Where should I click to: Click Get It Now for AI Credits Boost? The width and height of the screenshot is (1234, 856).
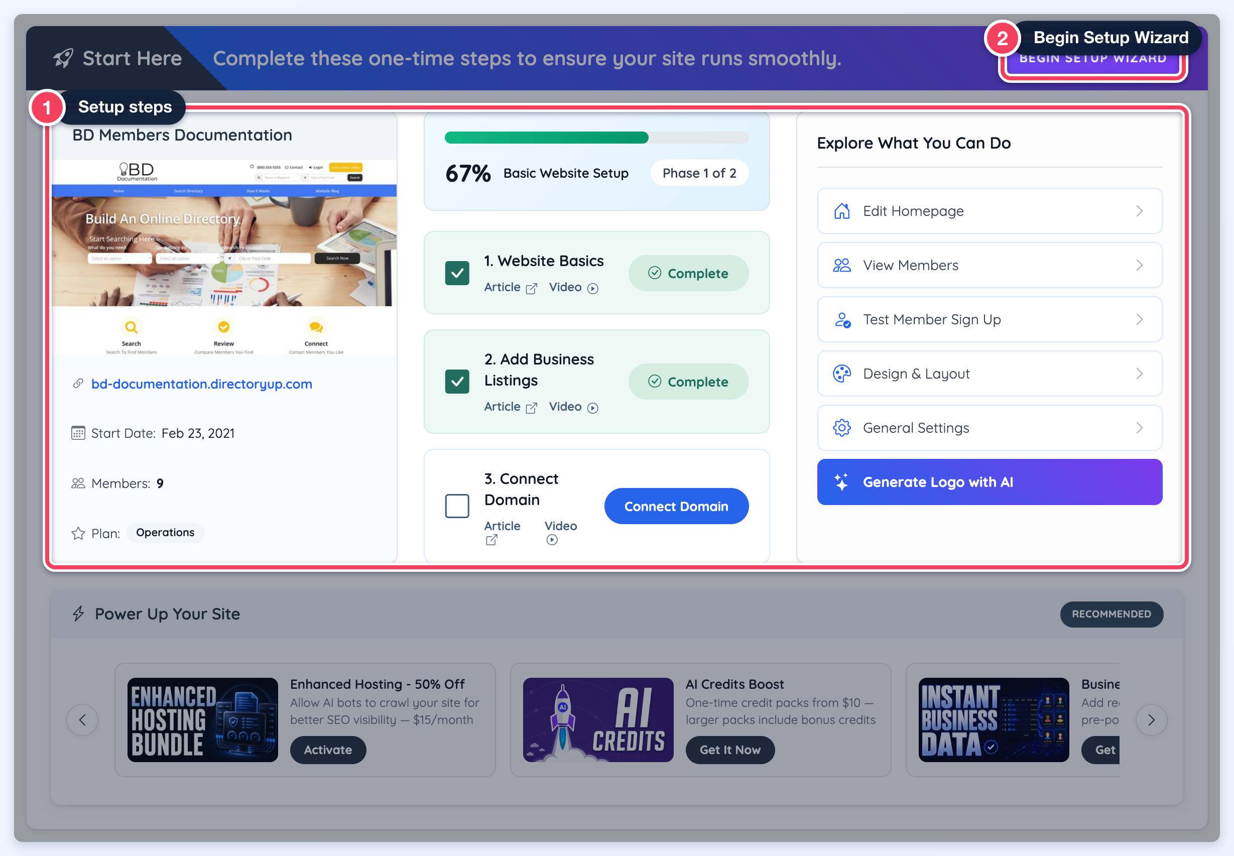(x=730, y=750)
